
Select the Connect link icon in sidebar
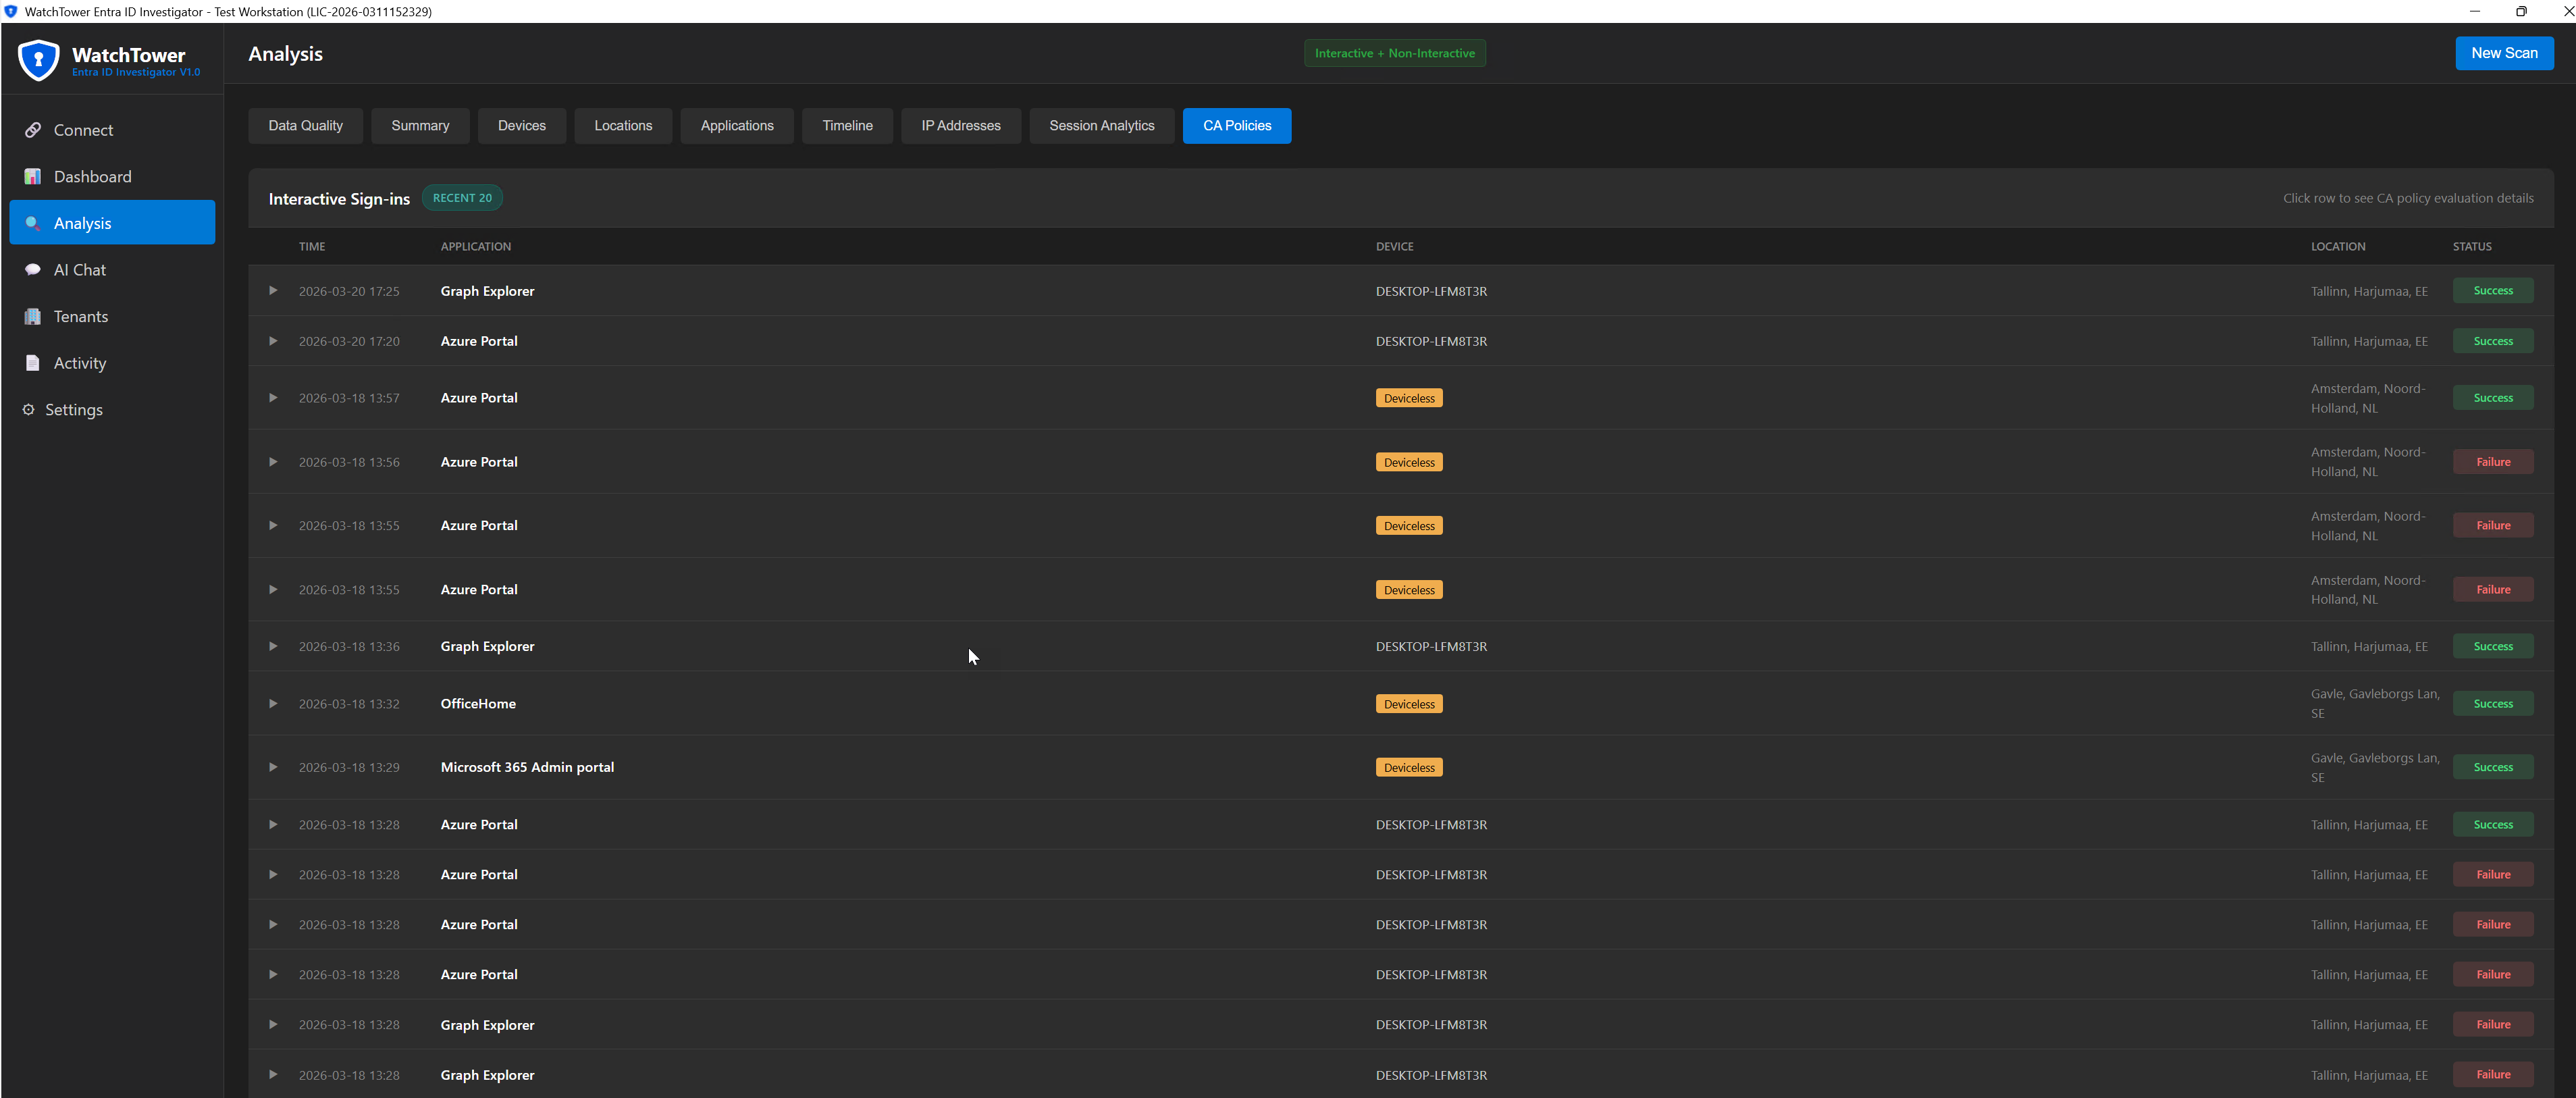coord(33,129)
